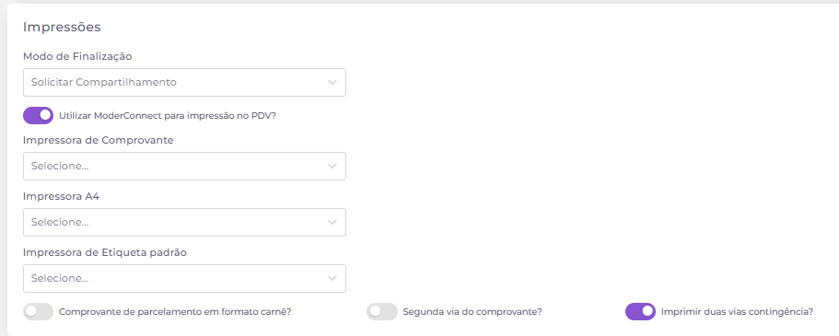Click 'Comprovante de parcelamento em formato carnê?' text
The width and height of the screenshot is (839, 336).
[175, 311]
